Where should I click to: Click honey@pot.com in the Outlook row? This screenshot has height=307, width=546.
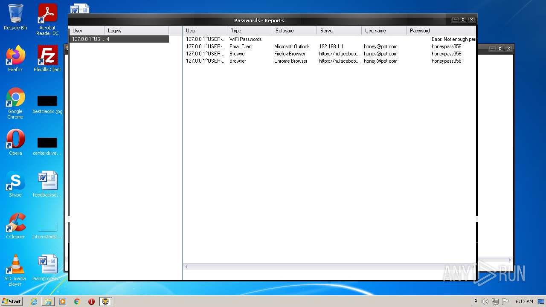[380, 46]
